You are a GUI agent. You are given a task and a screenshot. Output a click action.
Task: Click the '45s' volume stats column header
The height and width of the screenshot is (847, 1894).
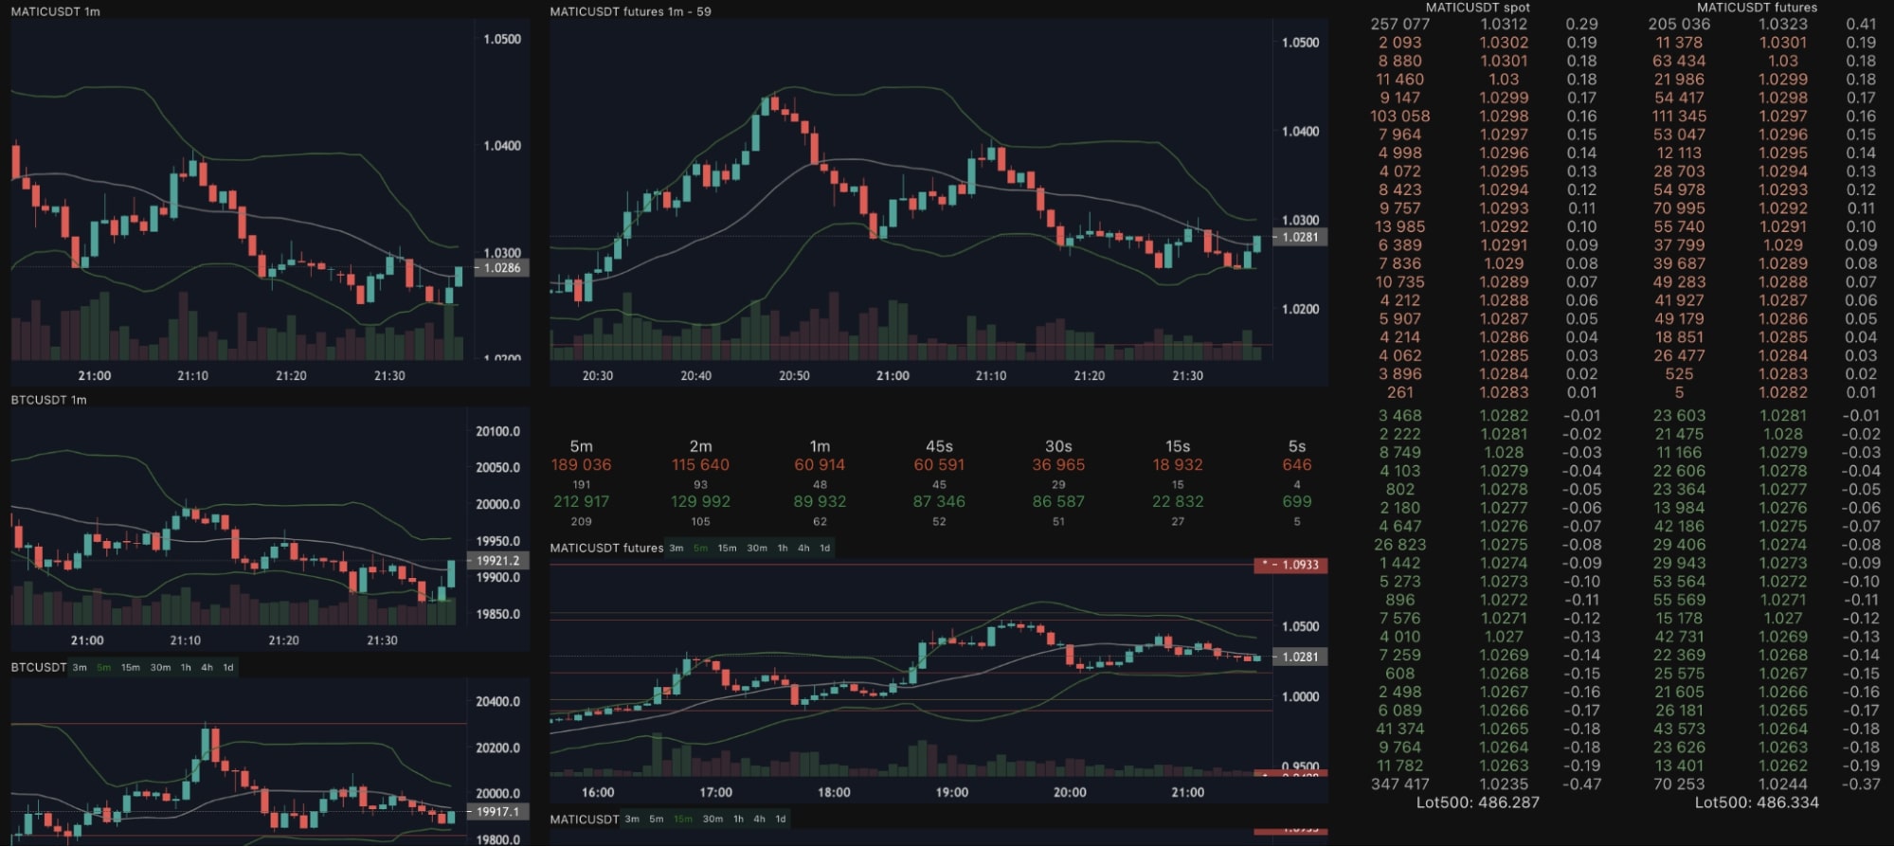(939, 446)
